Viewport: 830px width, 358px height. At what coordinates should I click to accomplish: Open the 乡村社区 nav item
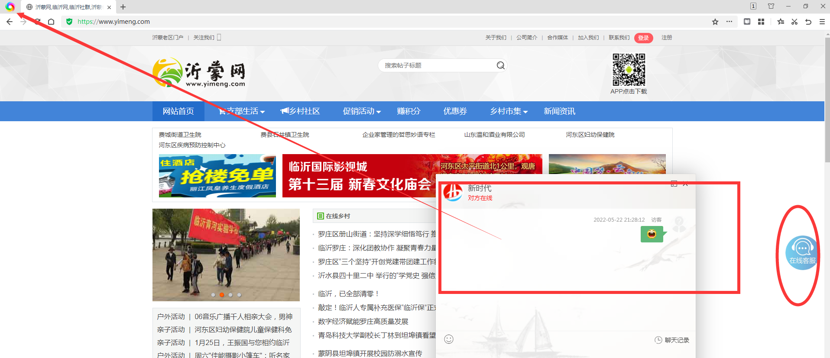click(x=300, y=111)
